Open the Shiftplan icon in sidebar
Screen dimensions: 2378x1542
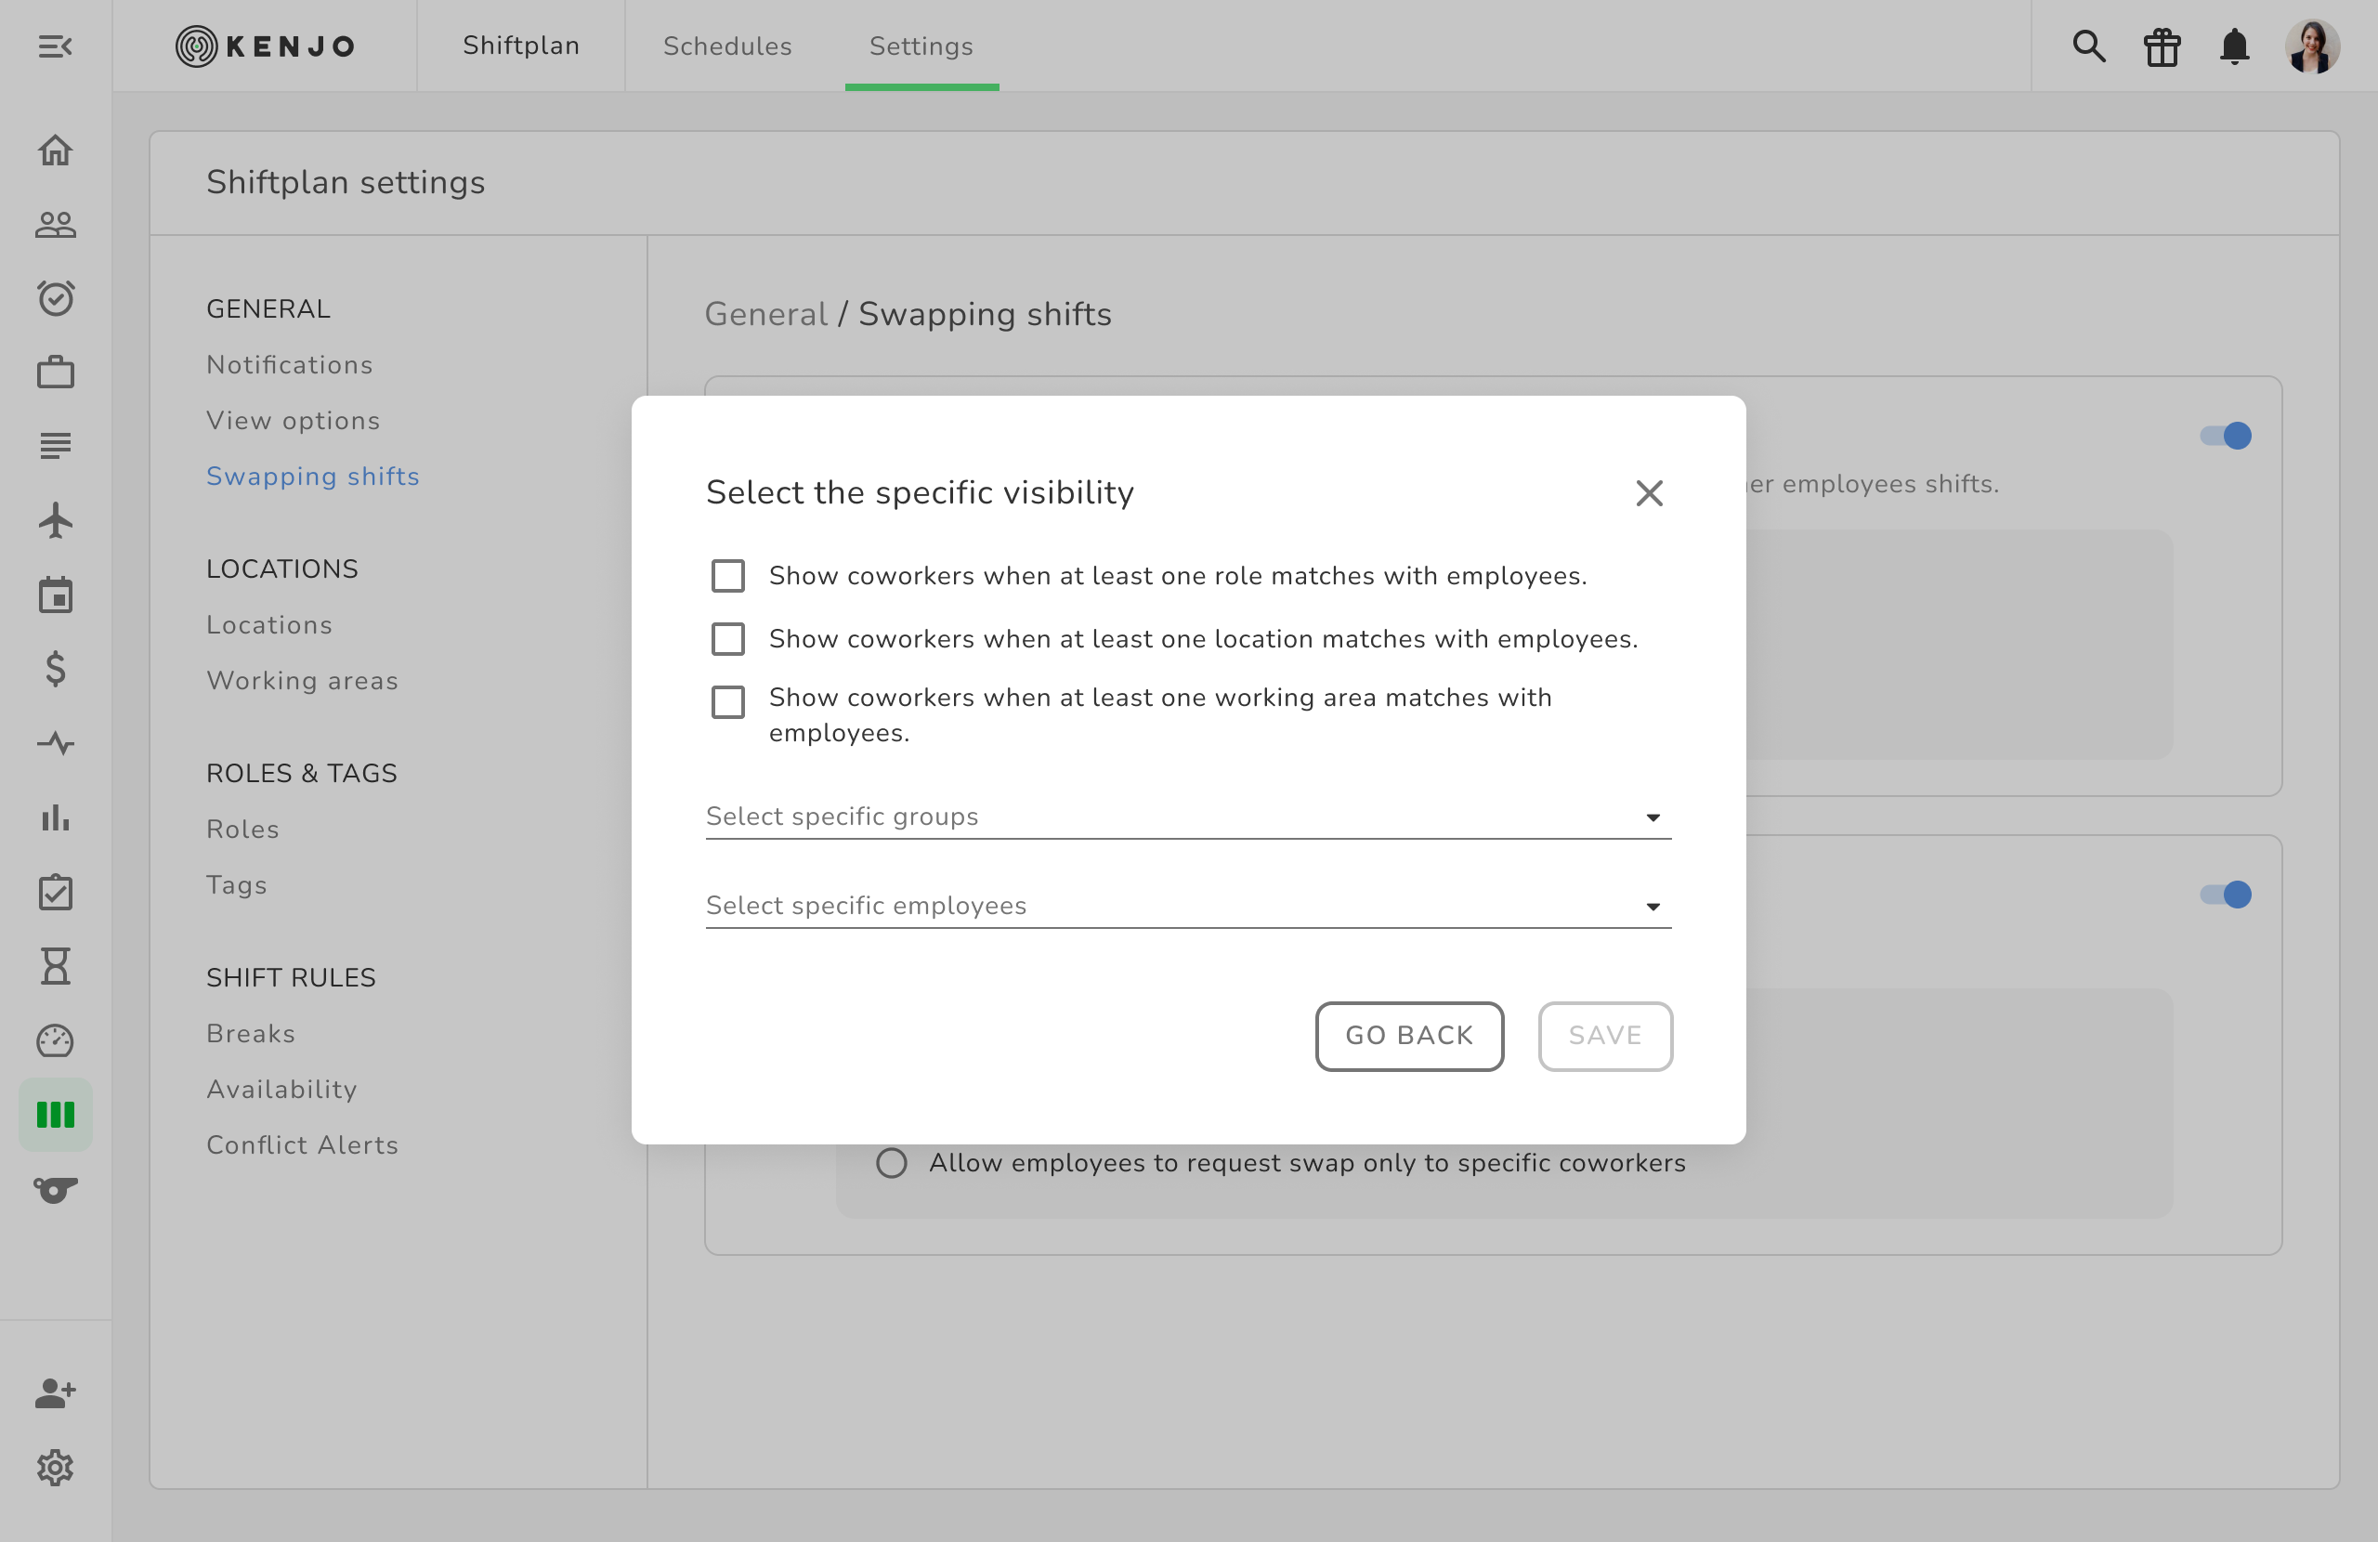coord(56,1115)
